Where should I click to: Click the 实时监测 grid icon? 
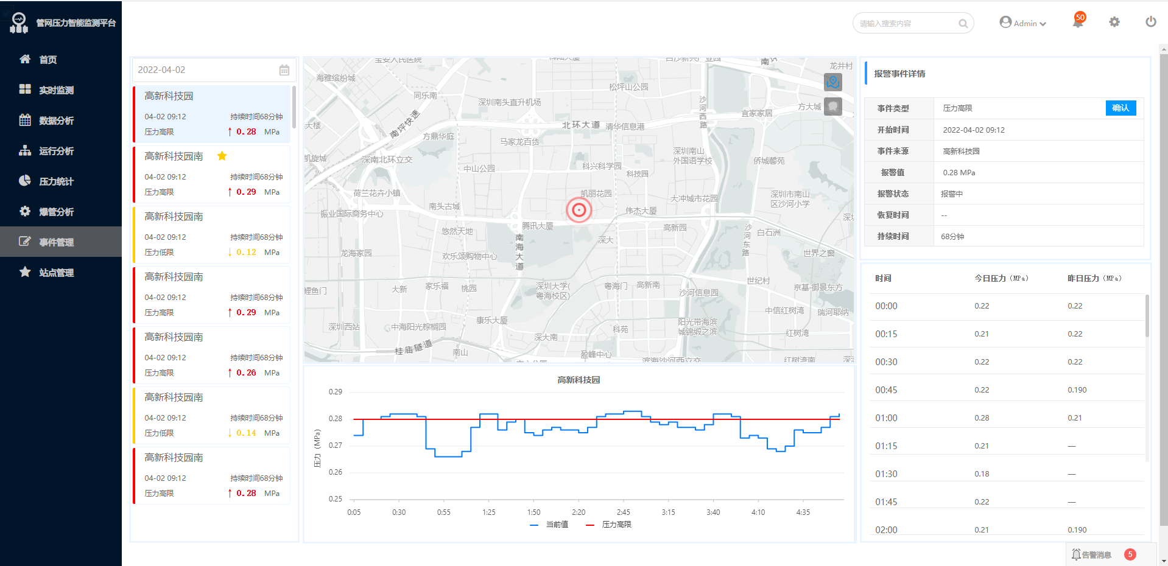click(25, 89)
